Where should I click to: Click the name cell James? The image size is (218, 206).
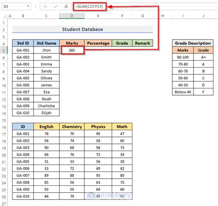tap(46, 85)
